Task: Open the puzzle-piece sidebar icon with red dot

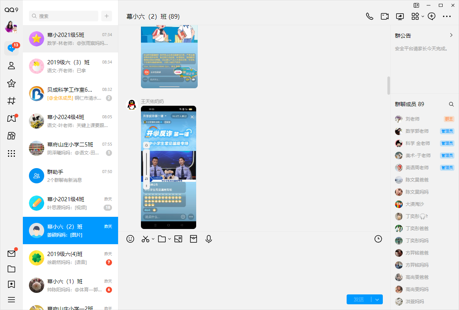Action: 11,118
